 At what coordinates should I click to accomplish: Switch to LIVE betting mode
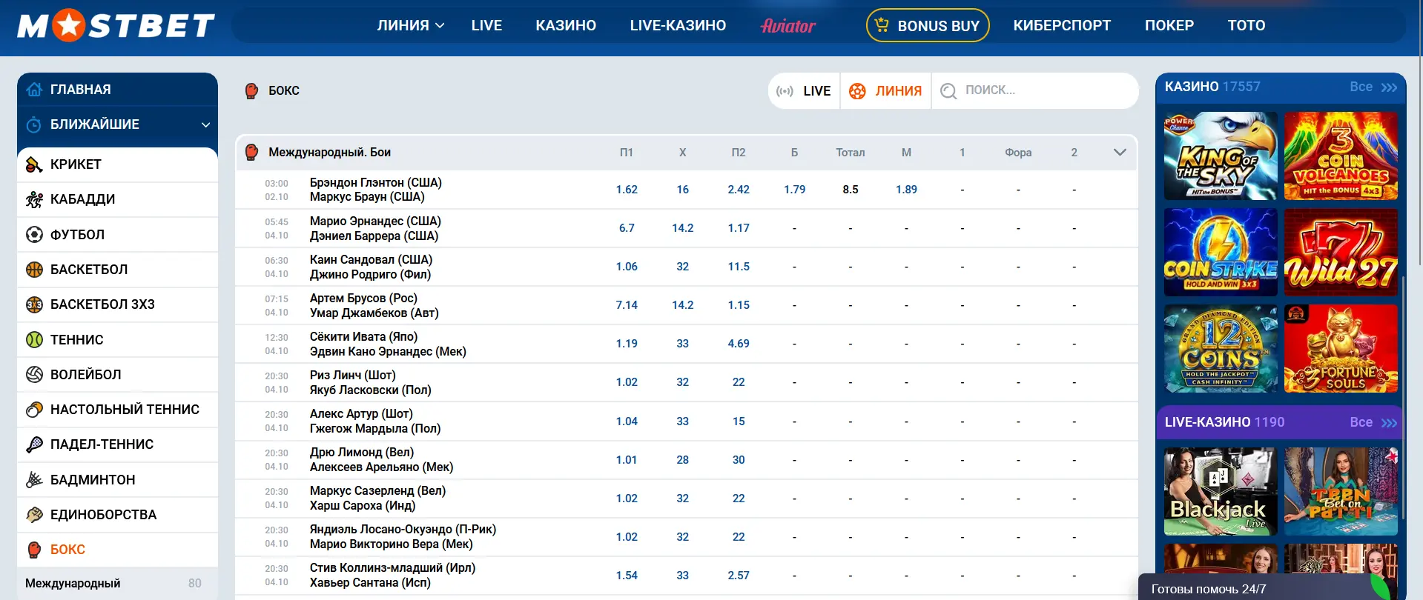tap(805, 91)
